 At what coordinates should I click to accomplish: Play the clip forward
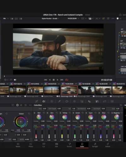(x=57, y=80)
